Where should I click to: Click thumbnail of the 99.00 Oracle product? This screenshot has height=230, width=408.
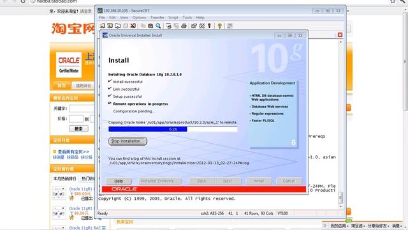59,213
